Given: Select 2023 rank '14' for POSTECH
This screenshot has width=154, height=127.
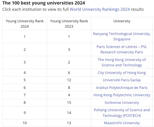Looking at the screenshot, I should 69,113.
